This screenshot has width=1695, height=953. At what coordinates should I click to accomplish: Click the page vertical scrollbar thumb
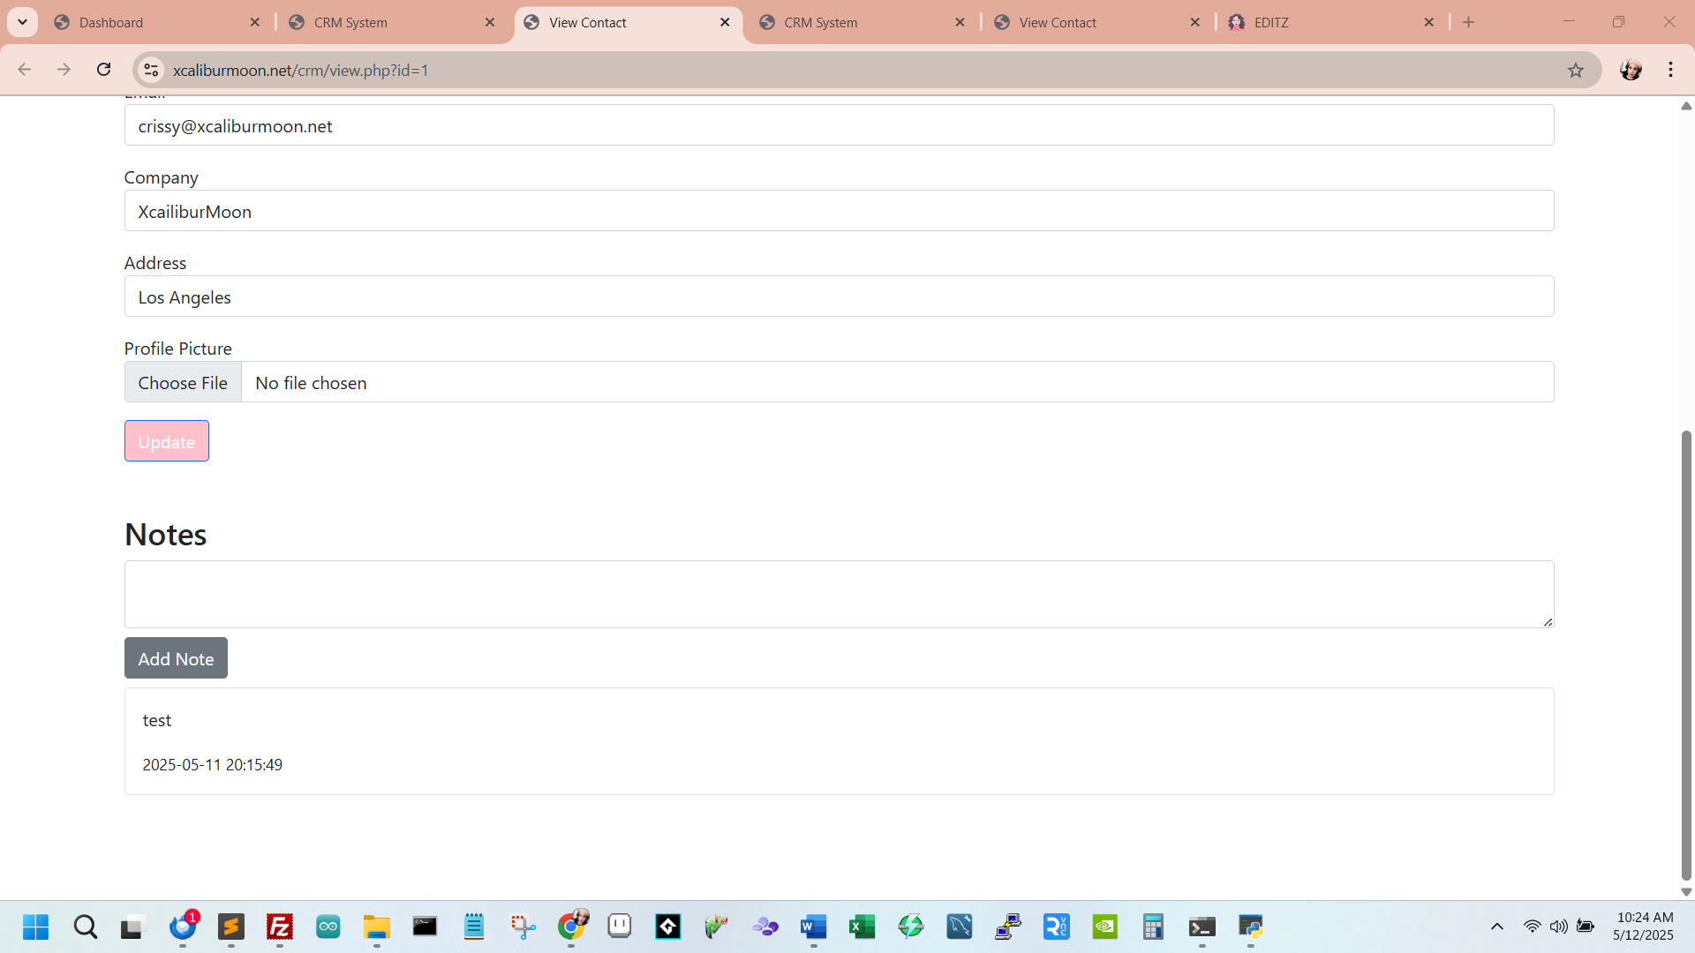coord(1686,655)
